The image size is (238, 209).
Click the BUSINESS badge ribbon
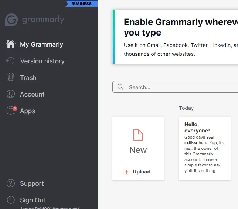(x=82, y=4)
